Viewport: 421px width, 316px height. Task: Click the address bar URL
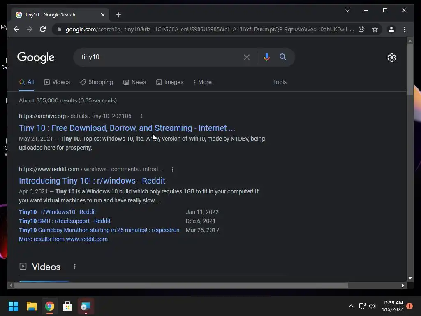pyautogui.click(x=209, y=29)
